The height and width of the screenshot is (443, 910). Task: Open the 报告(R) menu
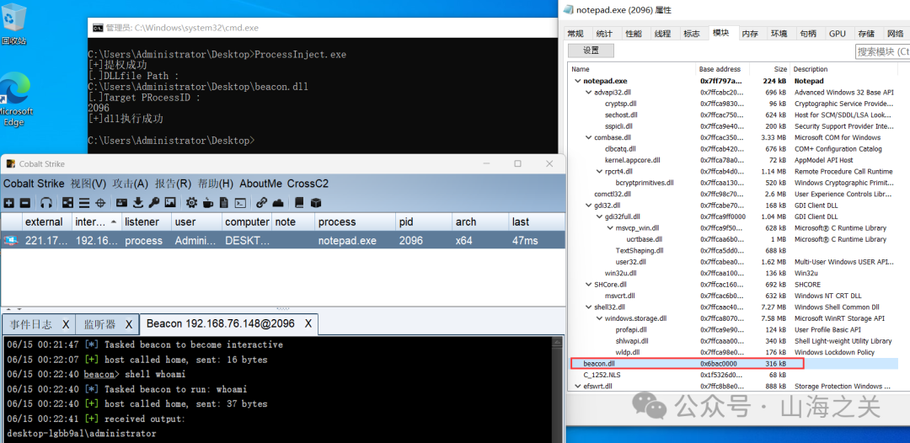173,184
